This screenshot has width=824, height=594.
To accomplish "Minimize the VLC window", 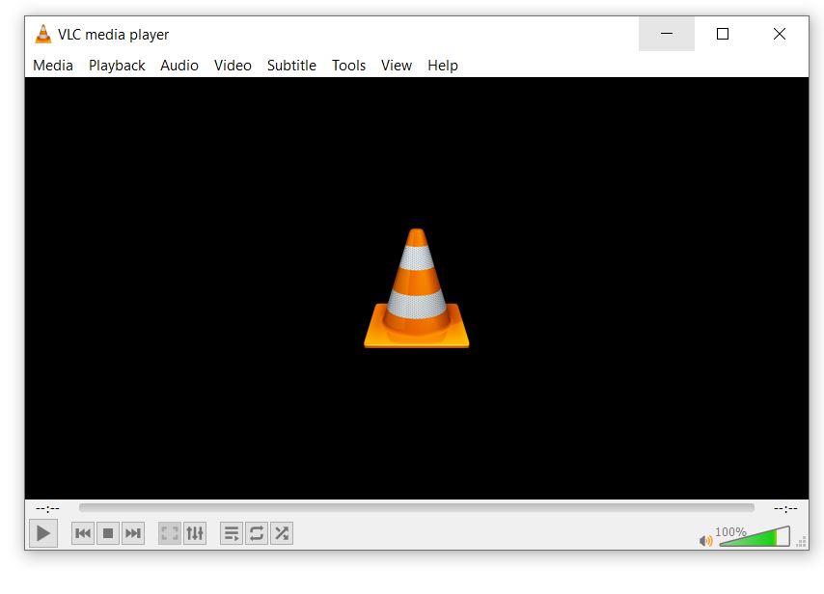I will coord(667,34).
